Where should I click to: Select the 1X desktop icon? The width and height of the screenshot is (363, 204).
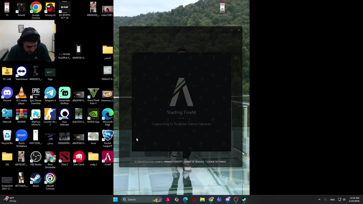pyautogui.click(x=7, y=9)
